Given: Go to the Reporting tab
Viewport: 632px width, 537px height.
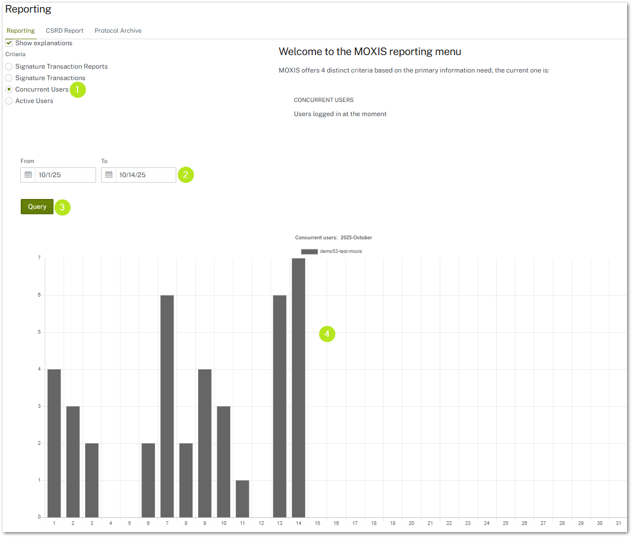Looking at the screenshot, I should (21, 31).
